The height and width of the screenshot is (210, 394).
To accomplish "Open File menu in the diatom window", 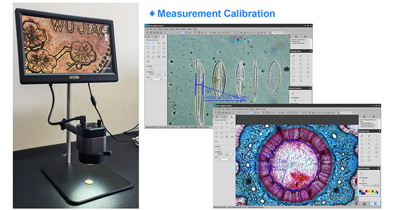I will (148, 29).
